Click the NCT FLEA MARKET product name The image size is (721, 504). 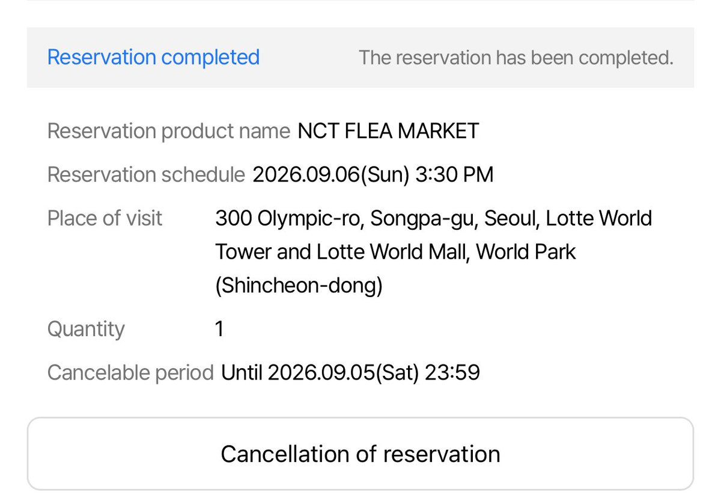tap(388, 131)
